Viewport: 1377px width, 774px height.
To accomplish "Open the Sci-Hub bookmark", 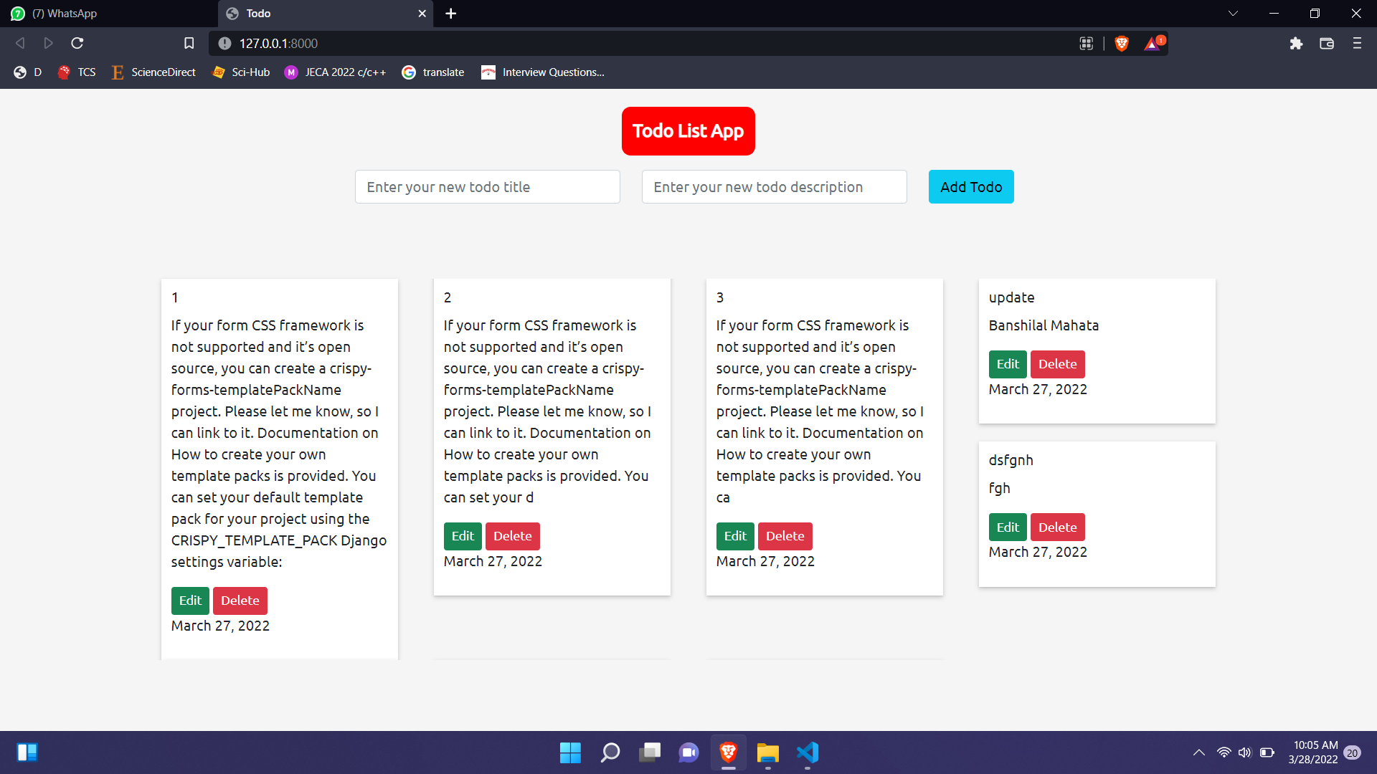I will click(x=240, y=72).
